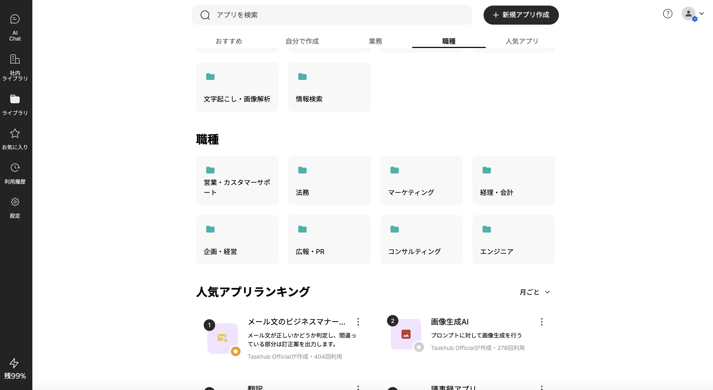Click the help question mark icon

[x=667, y=14]
